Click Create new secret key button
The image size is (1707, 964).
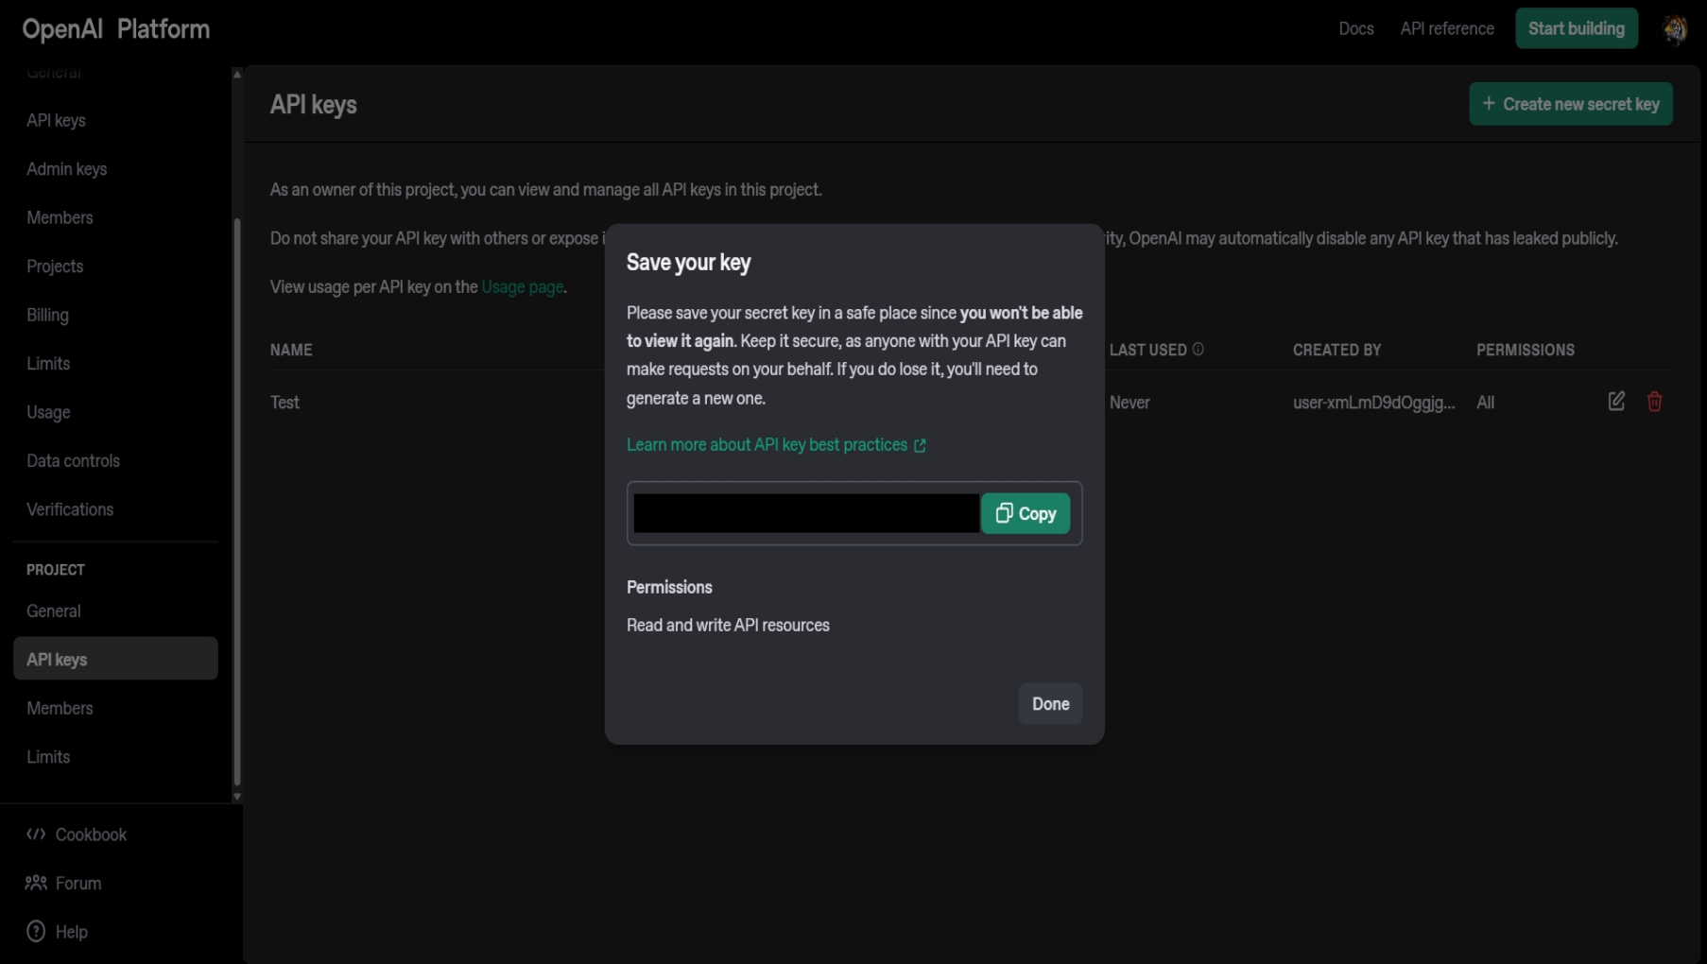point(1570,104)
